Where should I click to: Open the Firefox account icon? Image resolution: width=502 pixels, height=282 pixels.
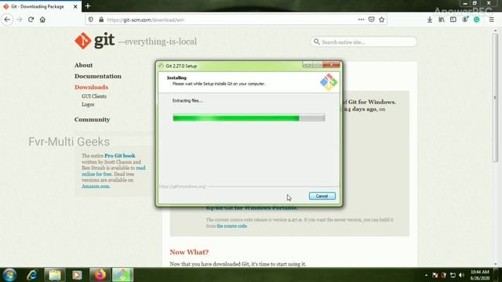tap(465, 20)
